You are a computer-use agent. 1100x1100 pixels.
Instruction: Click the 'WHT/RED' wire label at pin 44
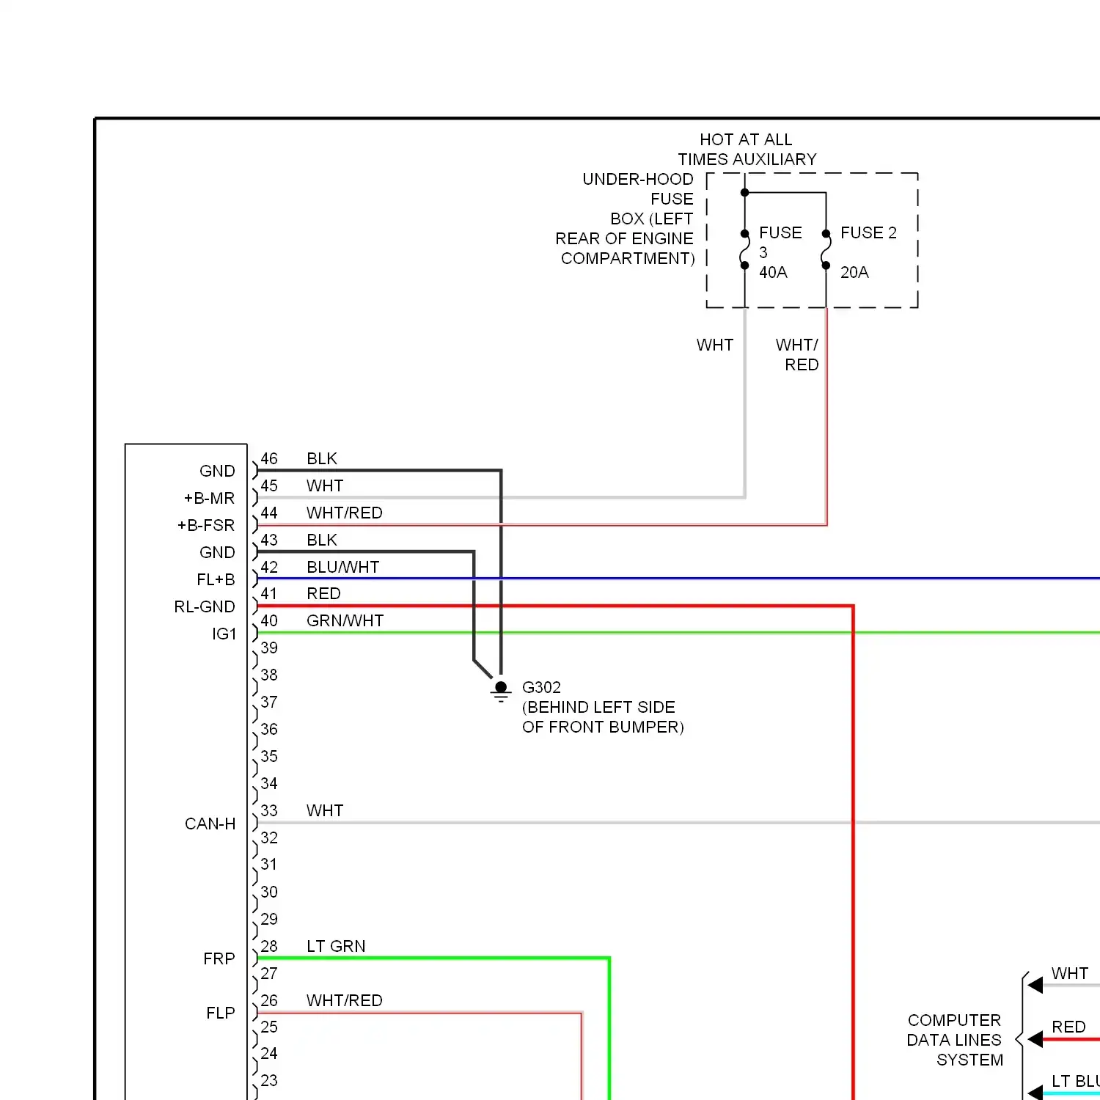coord(345,513)
